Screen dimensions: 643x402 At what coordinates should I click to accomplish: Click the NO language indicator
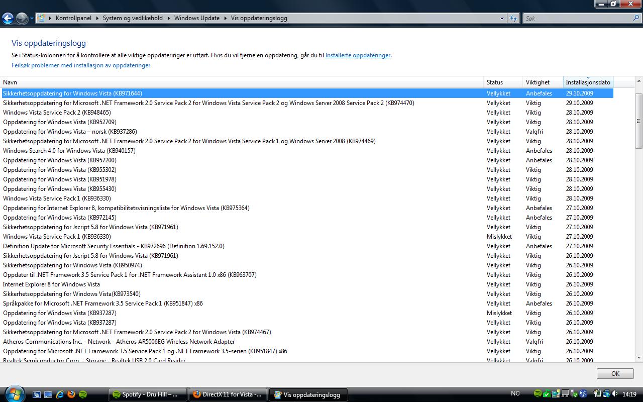[515, 393]
